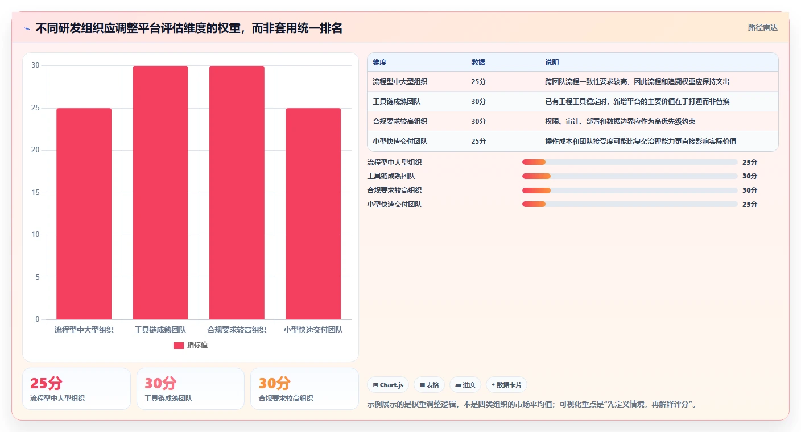Click description starting 操作成本和团队接受度
Image resolution: width=801 pixels, height=432 pixels.
(641, 142)
